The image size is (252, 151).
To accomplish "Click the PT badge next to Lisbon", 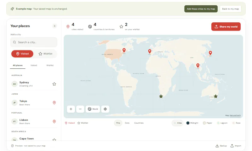I will (14, 121).
